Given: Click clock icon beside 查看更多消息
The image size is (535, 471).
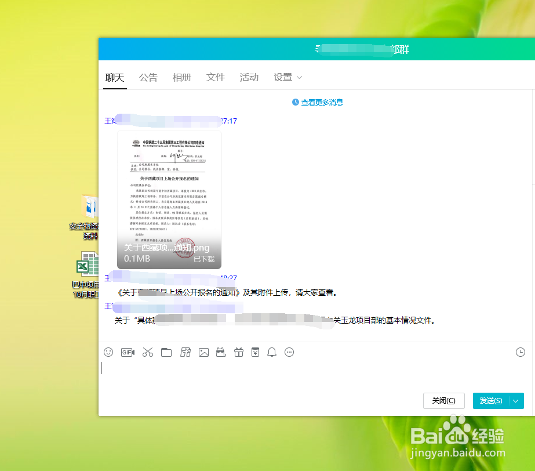Looking at the screenshot, I should pos(296,102).
